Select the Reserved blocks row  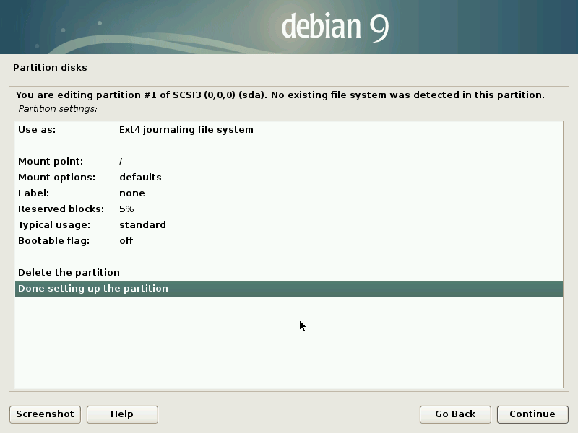tap(61, 209)
